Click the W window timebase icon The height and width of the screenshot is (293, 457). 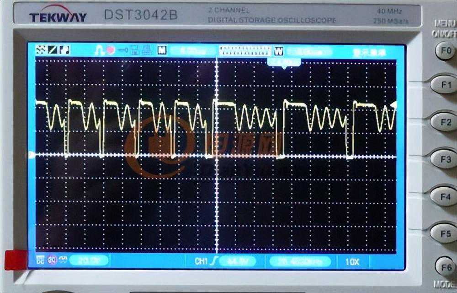pos(279,51)
